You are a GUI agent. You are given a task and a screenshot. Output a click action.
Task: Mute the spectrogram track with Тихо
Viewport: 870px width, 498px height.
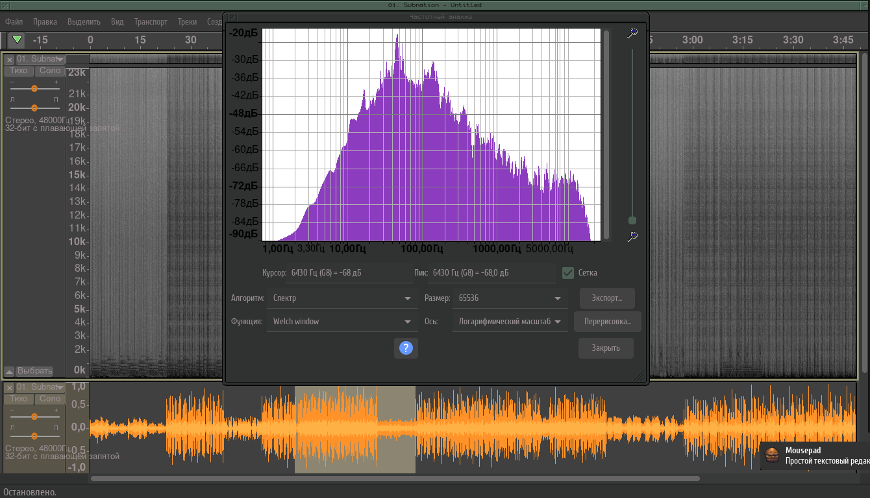(x=19, y=71)
